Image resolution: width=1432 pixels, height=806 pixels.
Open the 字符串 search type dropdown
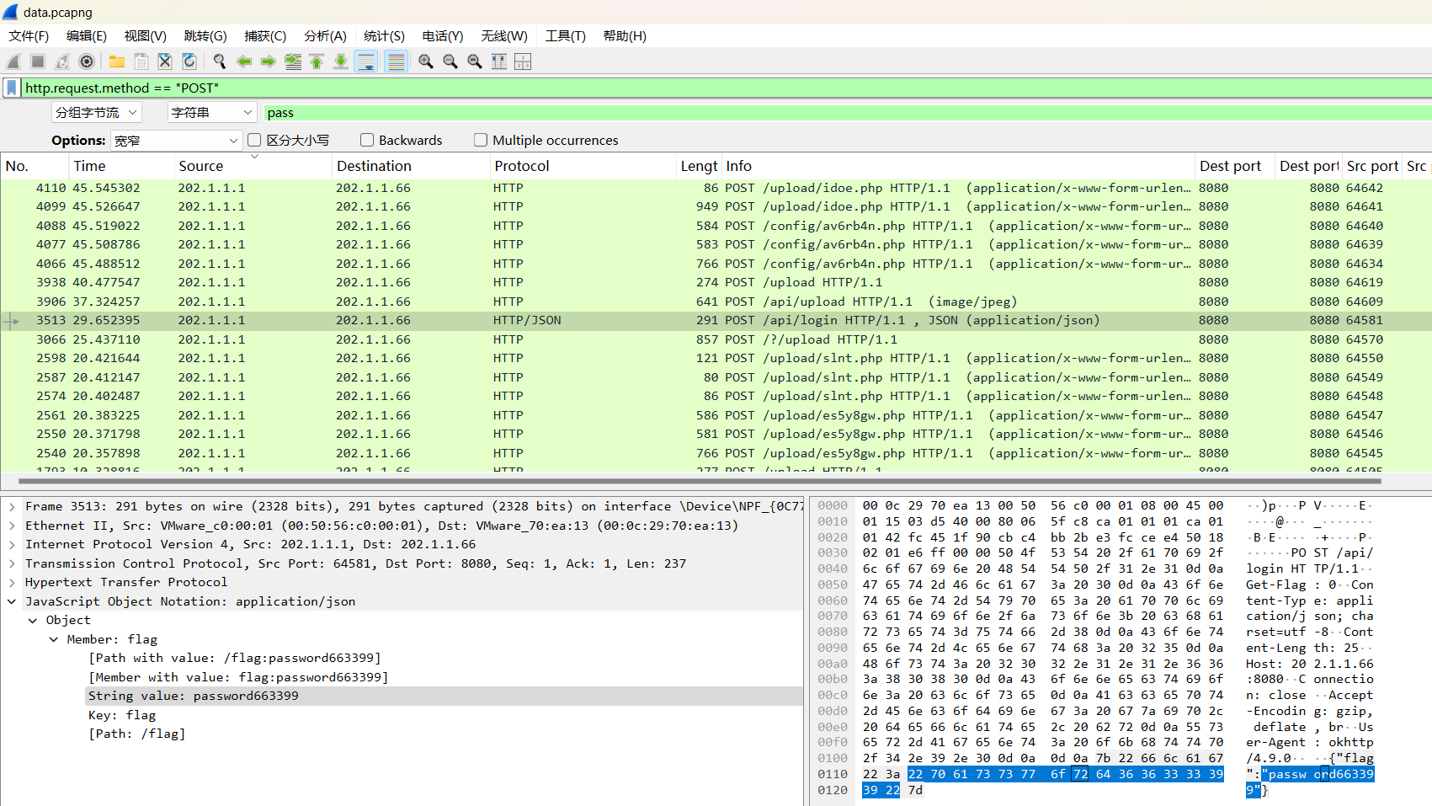[x=211, y=113]
